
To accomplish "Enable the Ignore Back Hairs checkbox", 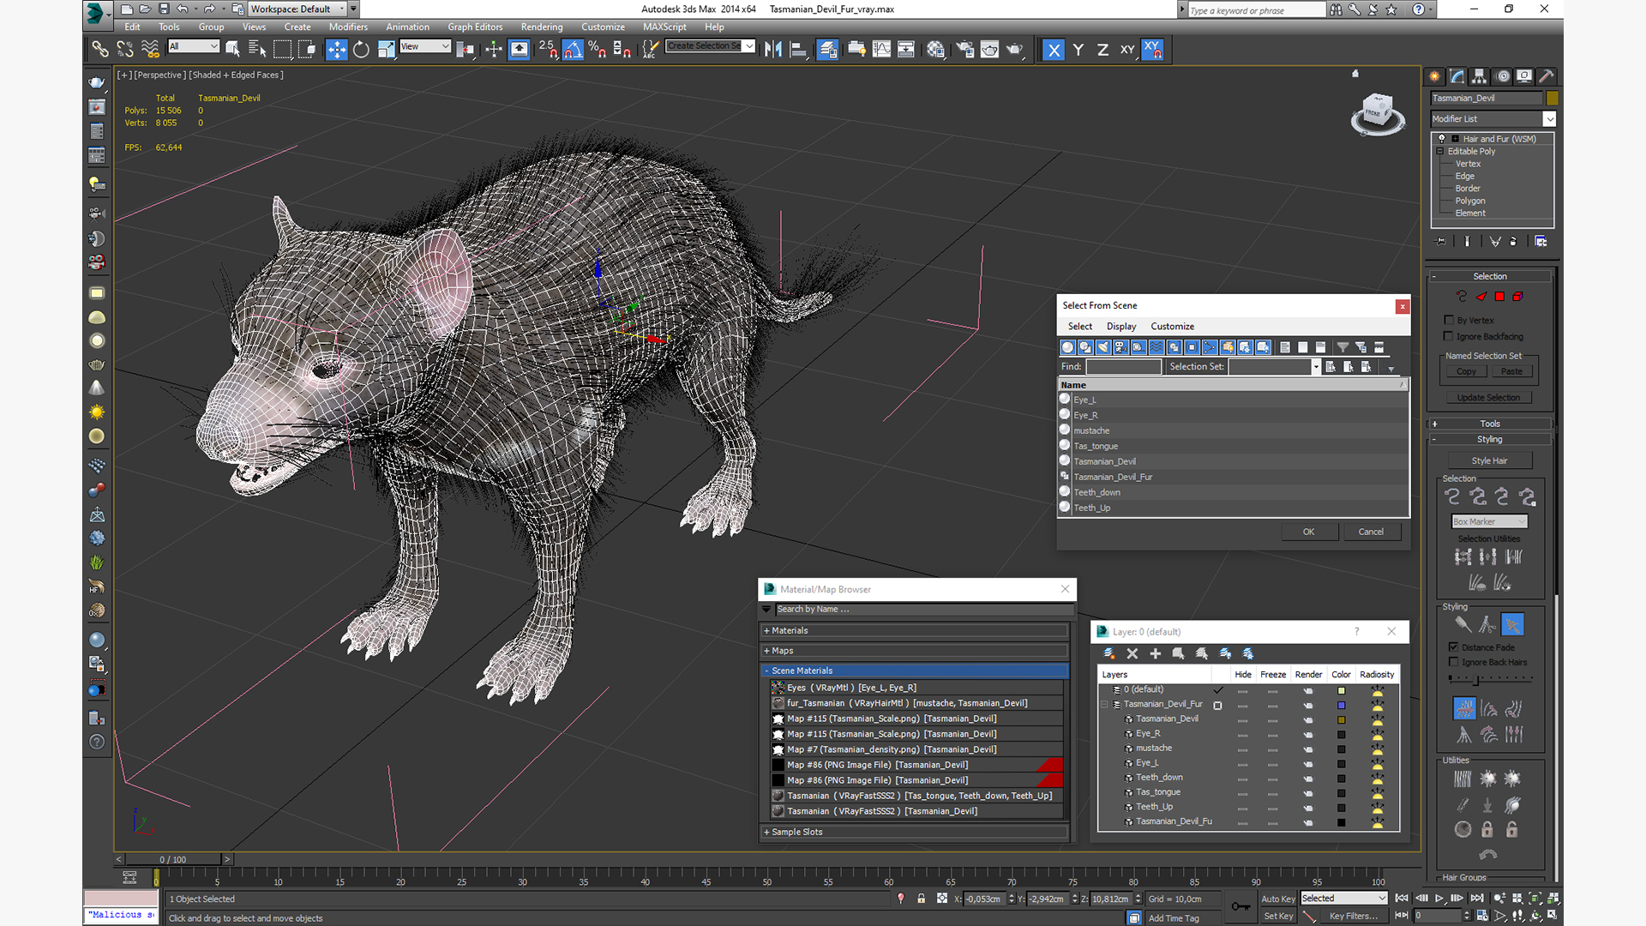I will (x=1454, y=662).
